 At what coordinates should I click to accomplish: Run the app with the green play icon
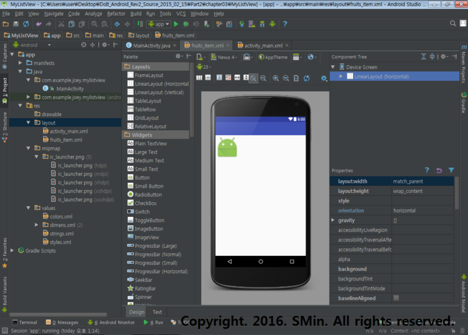click(176, 24)
